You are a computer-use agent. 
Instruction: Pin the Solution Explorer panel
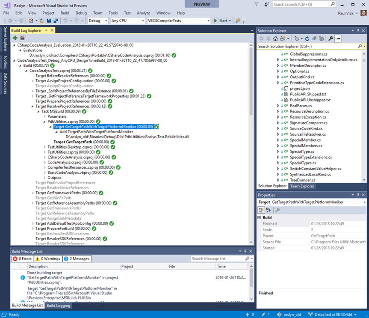pos(358,31)
